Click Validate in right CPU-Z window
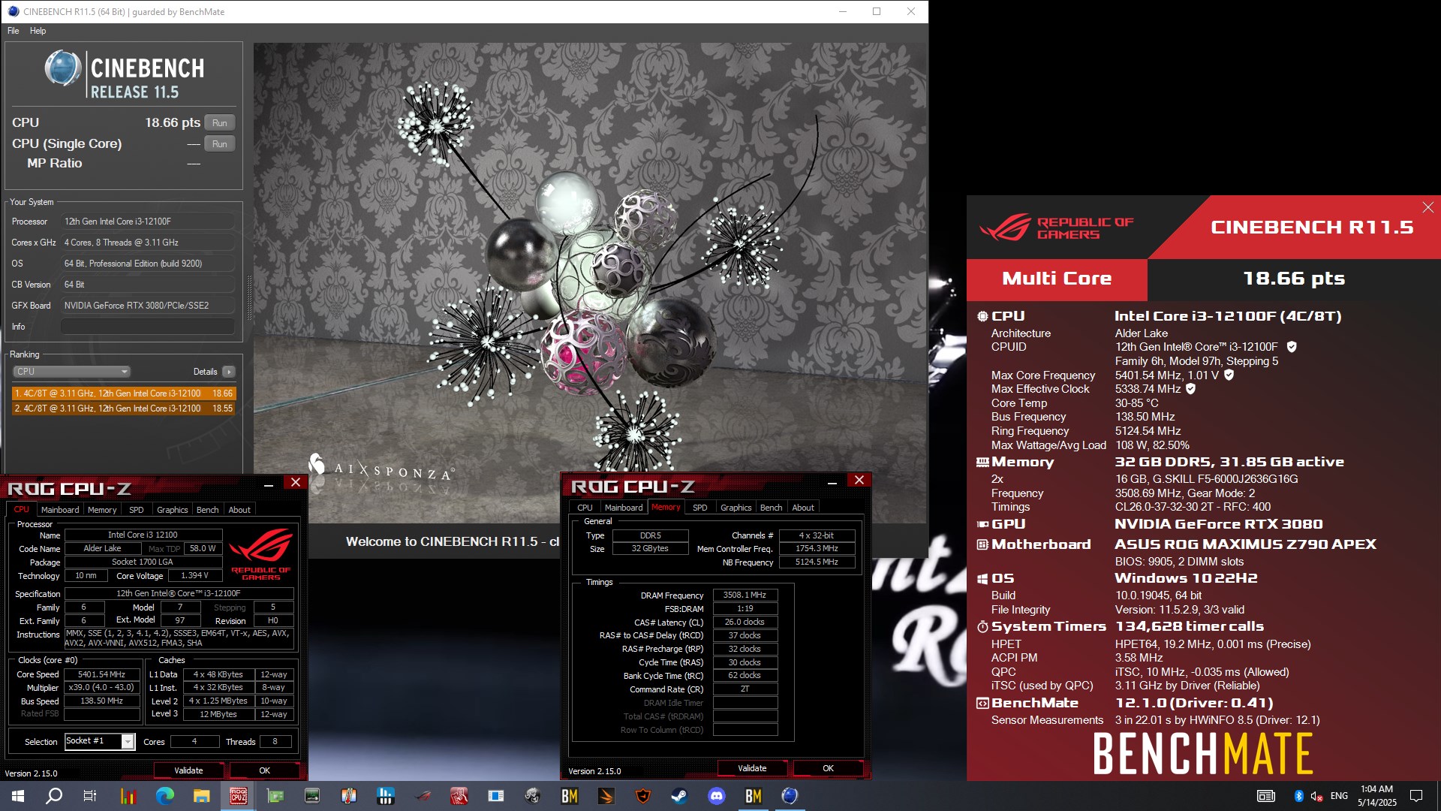Image resolution: width=1441 pixels, height=811 pixels. pos(753,768)
